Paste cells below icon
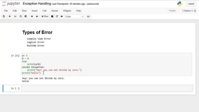 (x=26, y=16)
